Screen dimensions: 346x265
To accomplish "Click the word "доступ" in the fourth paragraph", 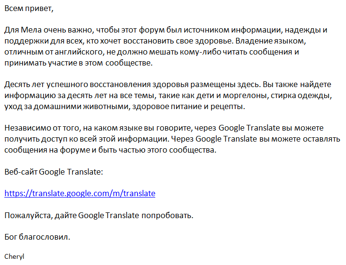I will tap(54, 139).
